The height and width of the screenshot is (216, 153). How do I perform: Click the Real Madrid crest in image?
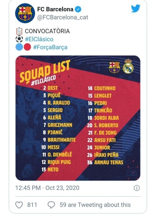128,66
